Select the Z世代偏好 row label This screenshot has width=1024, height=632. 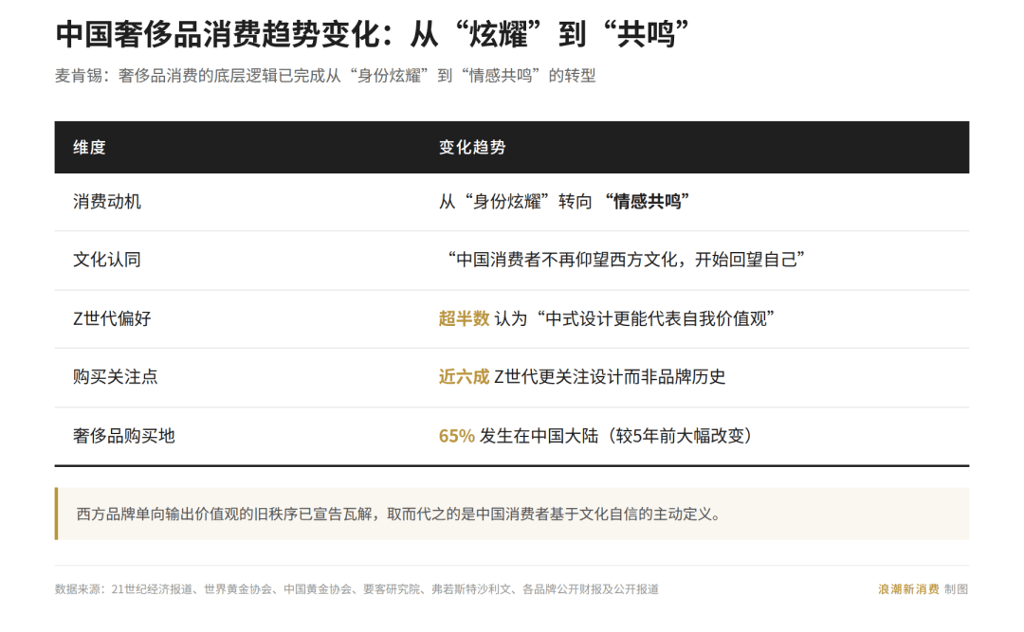[112, 318]
